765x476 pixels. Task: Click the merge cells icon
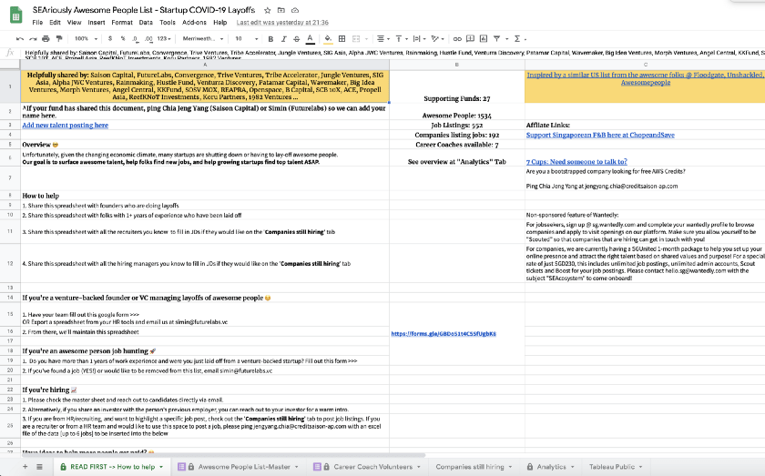click(x=356, y=38)
